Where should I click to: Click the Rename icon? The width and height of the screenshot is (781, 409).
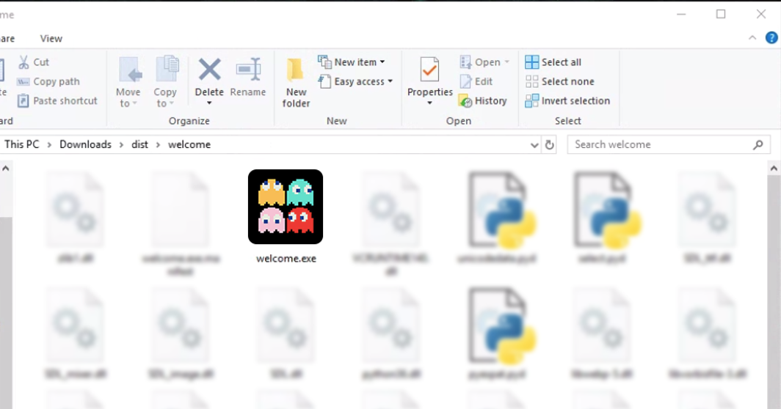(248, 69)
